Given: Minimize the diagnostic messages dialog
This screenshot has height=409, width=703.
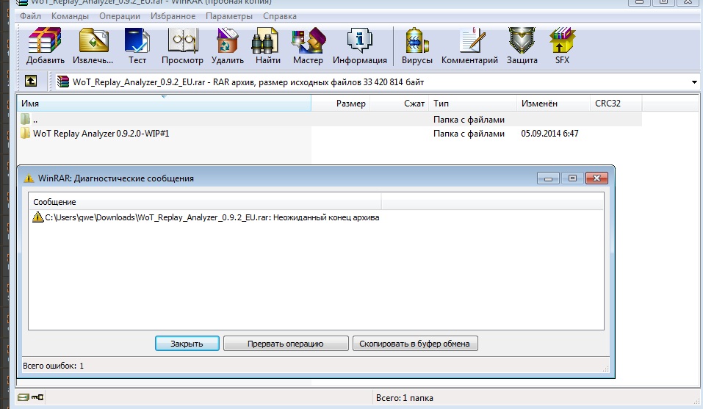Looking at the screenshot, I should click(x=548, y=178).
